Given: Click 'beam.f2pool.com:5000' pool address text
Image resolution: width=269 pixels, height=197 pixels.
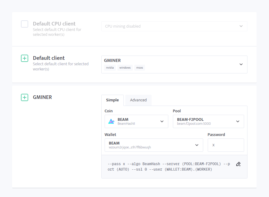Looking at the screenshot, I should [x=194, y=124].
